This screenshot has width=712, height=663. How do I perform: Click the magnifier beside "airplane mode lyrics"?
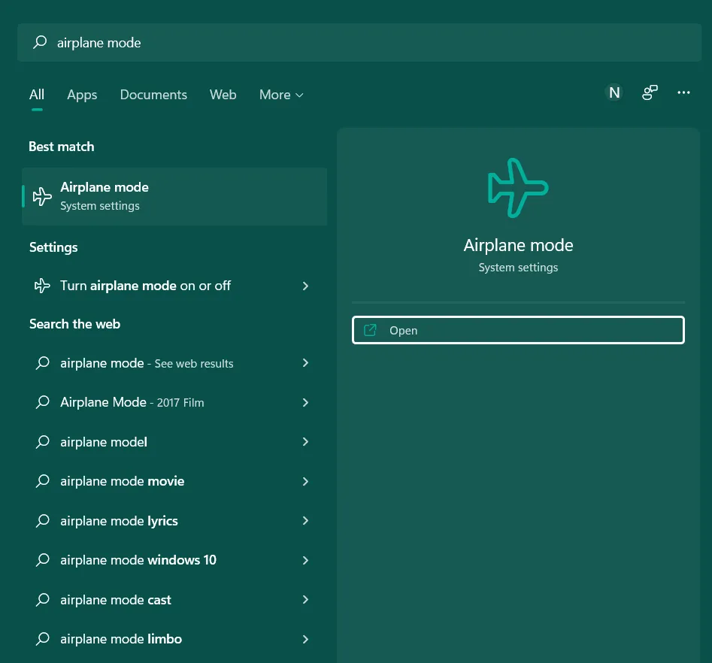pos(42,520)
